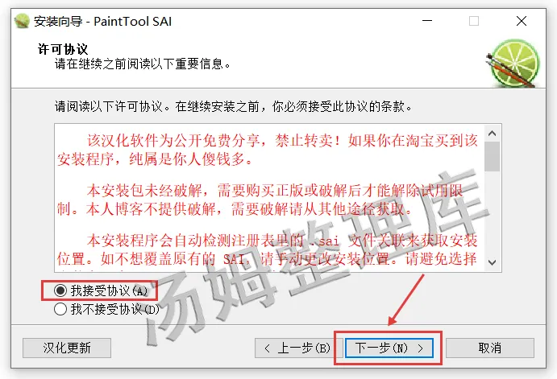The height and width of the screenshot is (379, 557).
Task: Go back with the 上一步(B) button
Action: pos(298,348)
